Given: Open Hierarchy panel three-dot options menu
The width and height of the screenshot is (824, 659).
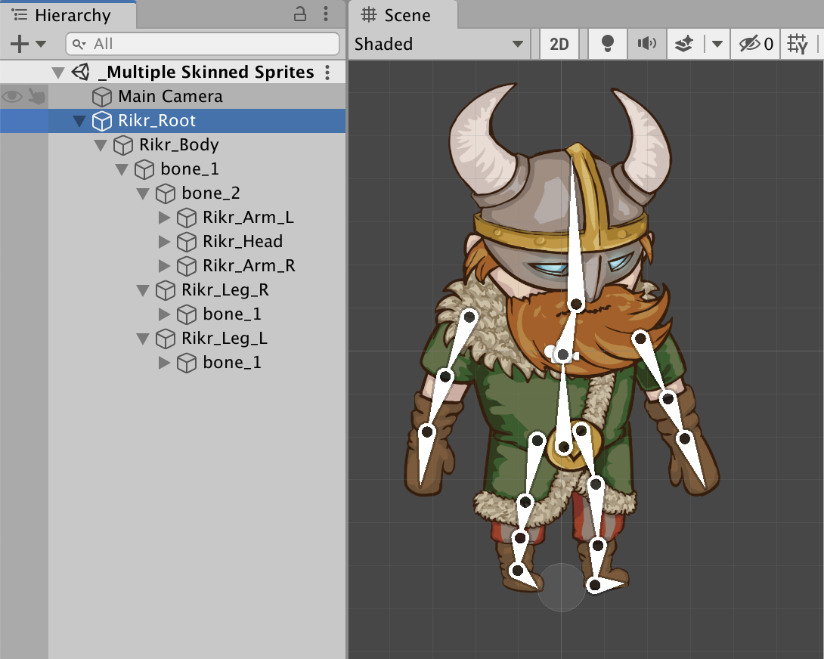Looking at the screenshot, I should click(326, 14).
